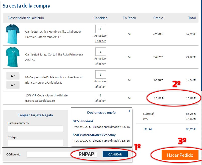Update quantity link for Muñequeras Nike Swoosh
202x165 pixels.
[x=100, y=81]
